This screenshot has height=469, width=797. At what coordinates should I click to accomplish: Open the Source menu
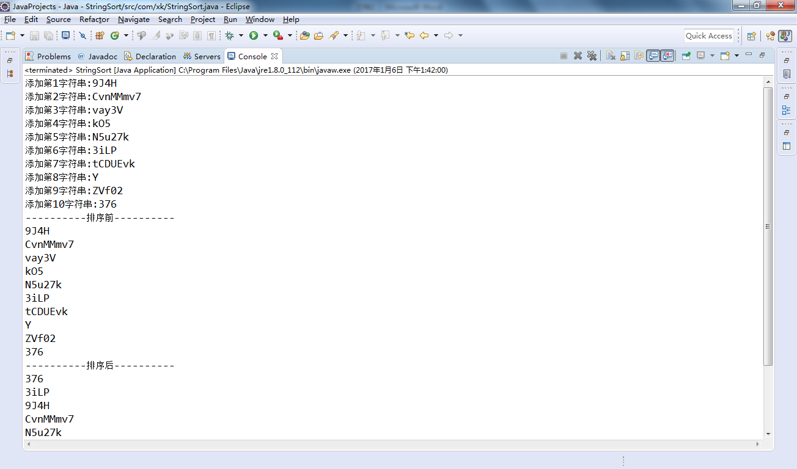(59, 20)
